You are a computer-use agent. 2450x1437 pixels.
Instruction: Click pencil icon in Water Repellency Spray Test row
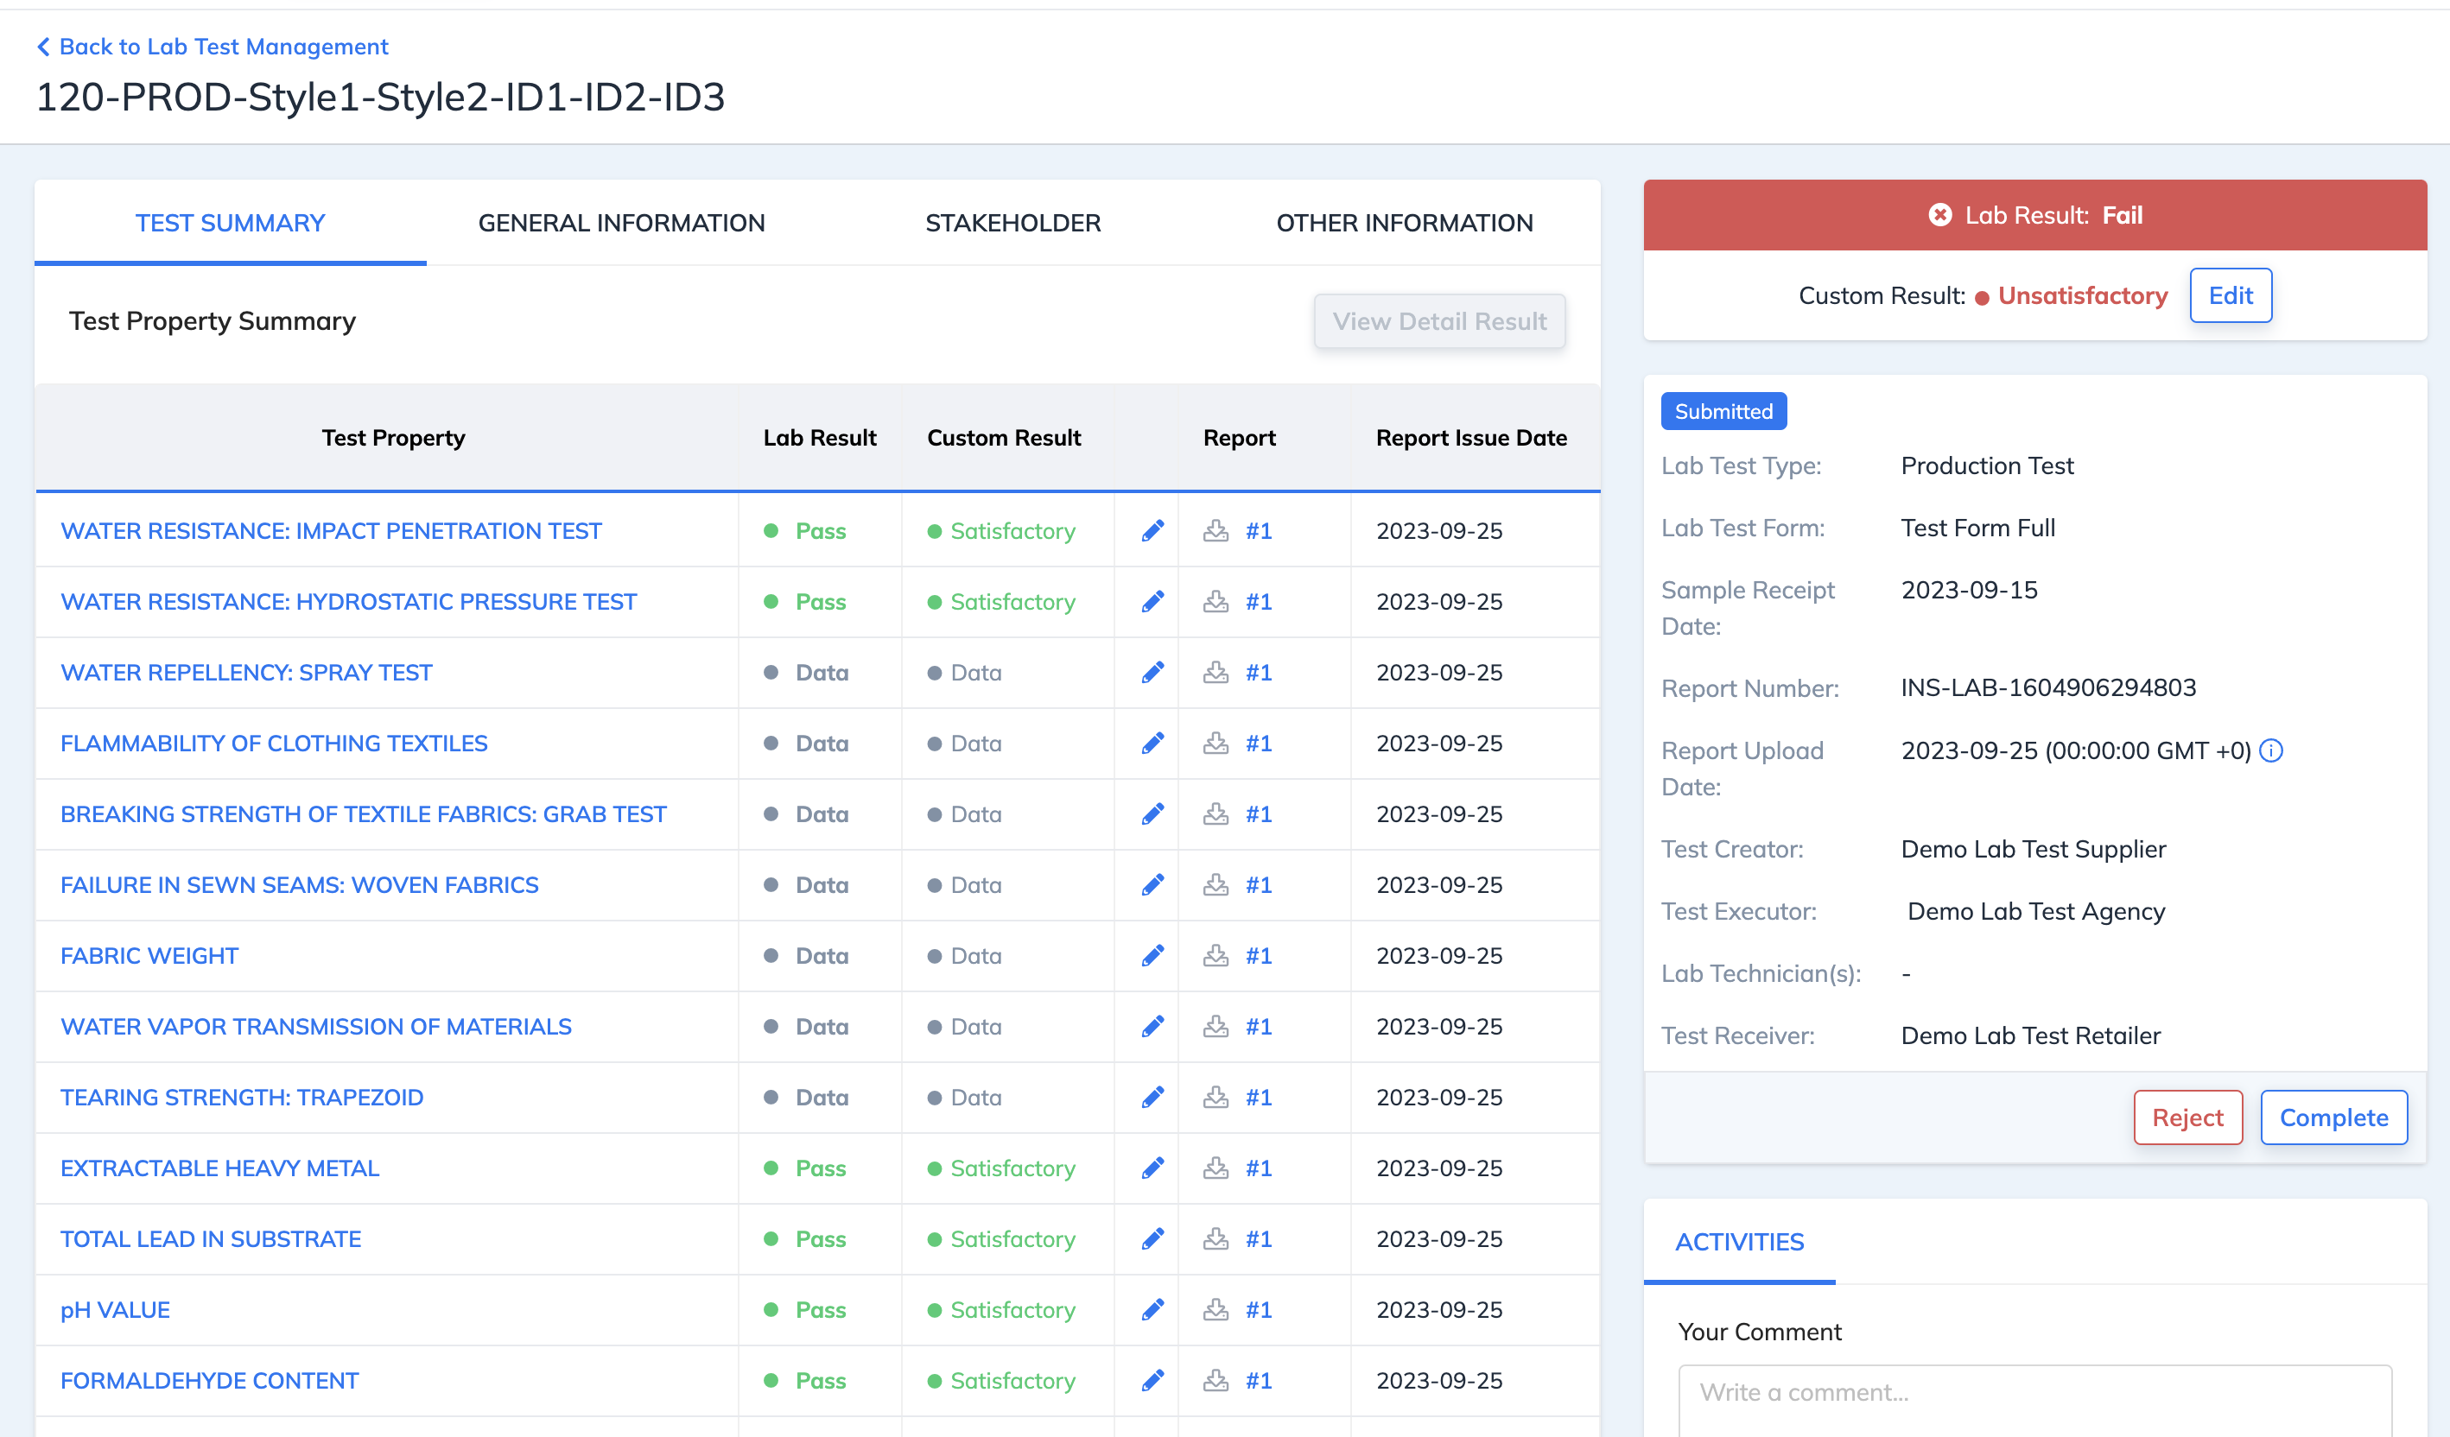1152,673
